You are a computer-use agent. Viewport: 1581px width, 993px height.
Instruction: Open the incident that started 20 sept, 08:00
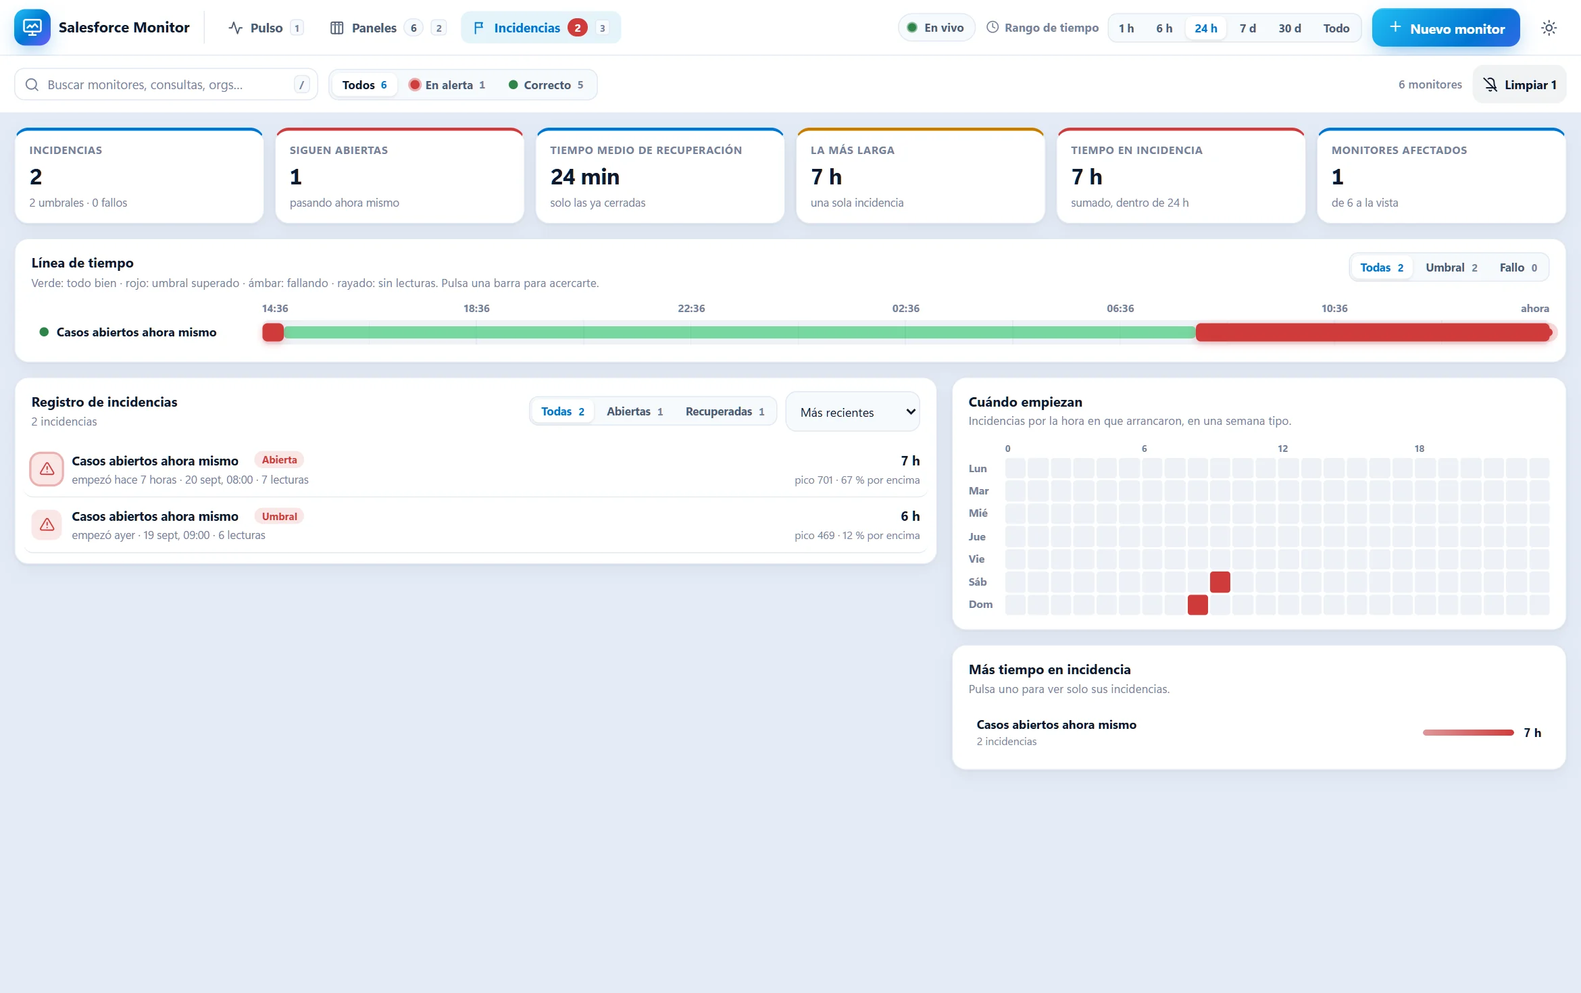click(x=476, y=469)
